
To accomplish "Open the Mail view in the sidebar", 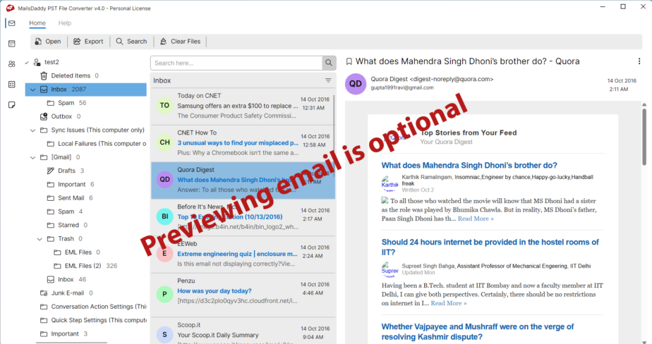I will tap(11, 23).
